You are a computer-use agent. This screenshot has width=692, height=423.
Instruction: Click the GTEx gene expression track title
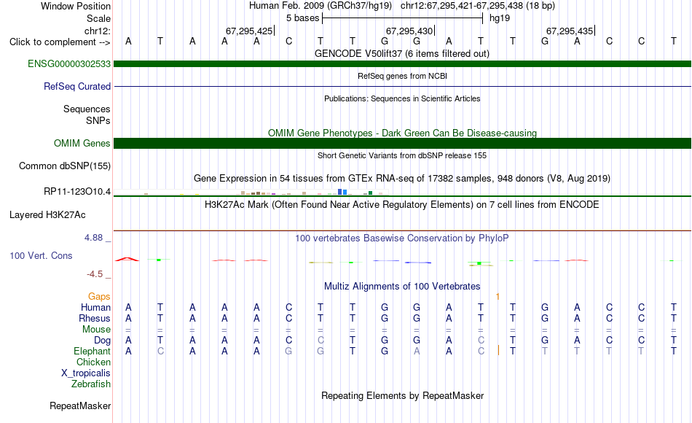[x=402, y=178]
